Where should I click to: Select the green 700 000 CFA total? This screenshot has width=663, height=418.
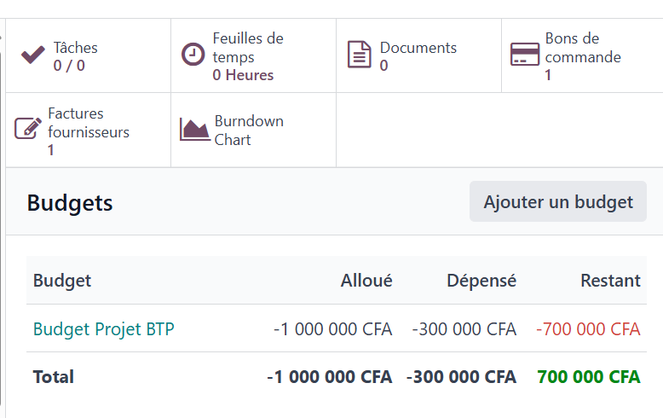[589, 376]
